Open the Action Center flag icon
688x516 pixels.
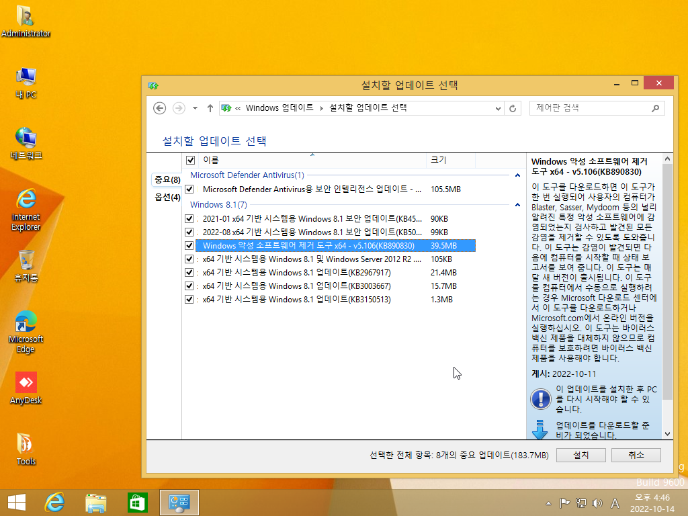point(564,503)
